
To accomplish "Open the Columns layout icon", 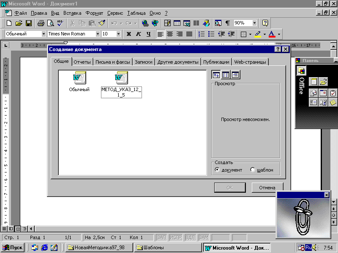I will (x=196, y=23).
